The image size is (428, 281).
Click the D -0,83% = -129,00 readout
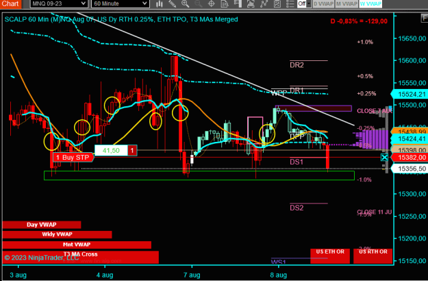(359, 21)
